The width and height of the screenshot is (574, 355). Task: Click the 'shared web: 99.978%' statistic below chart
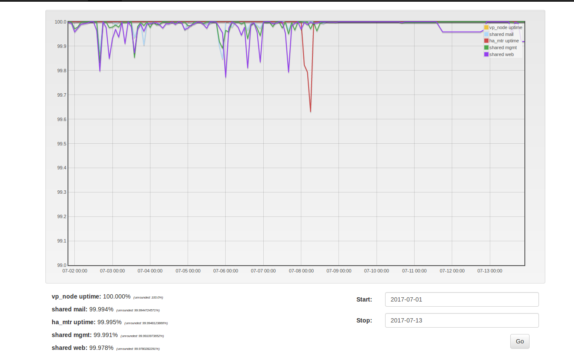(82, 348)
